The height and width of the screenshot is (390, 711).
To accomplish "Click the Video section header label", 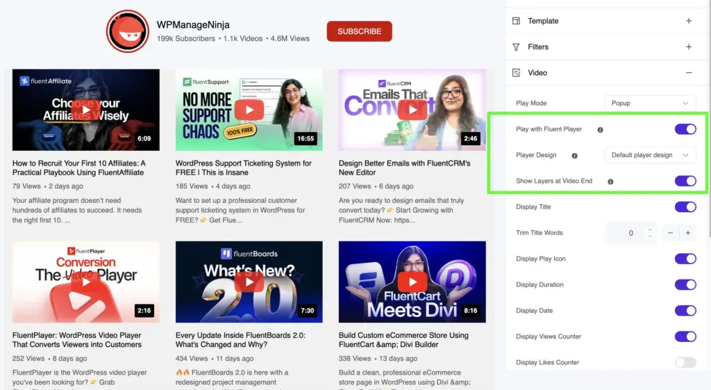I will click(537, 72).
